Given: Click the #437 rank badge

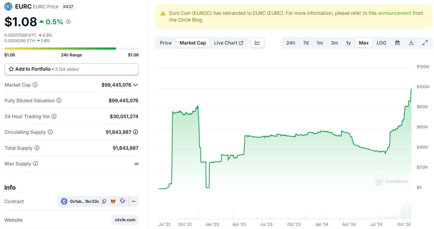Looking at the screenshot, I should [x=68, y=6].
